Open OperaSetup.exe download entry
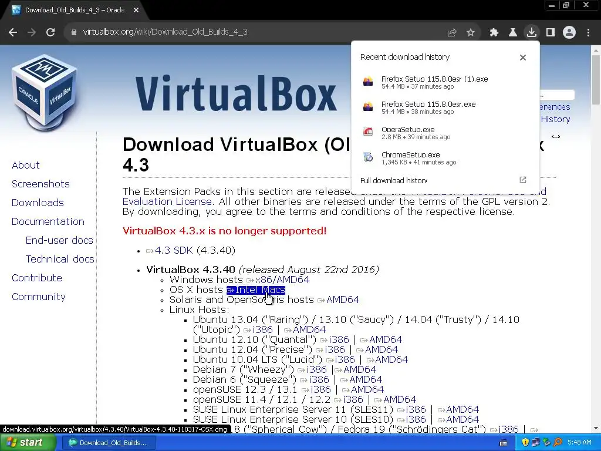This screenshot has width=601, height=451. (445, 133)
